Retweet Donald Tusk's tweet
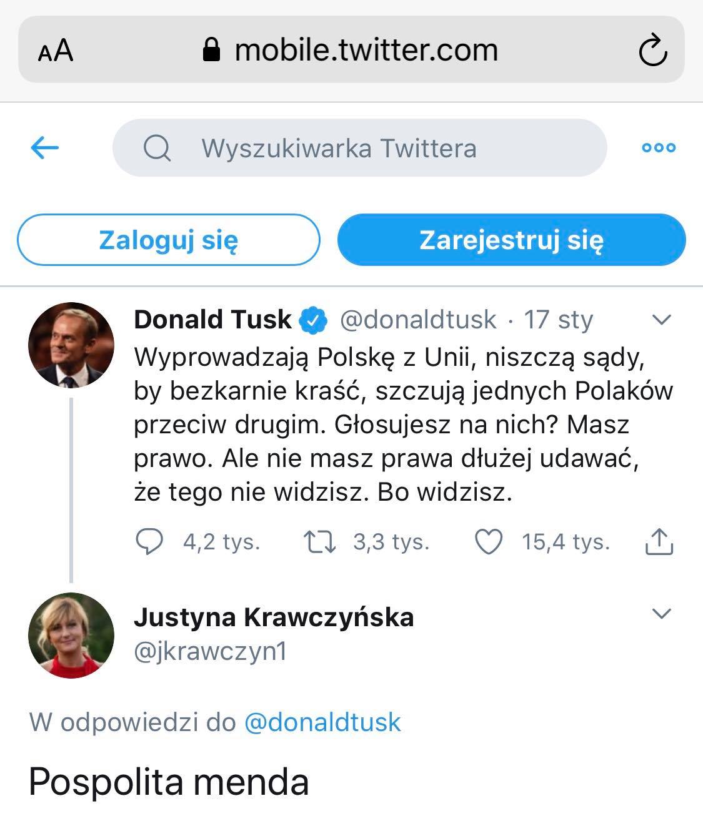 tap(319, 541)
